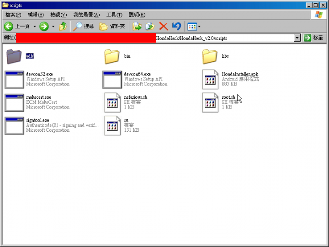
Task: Click the root.sh file name
Action: point(228,97)
